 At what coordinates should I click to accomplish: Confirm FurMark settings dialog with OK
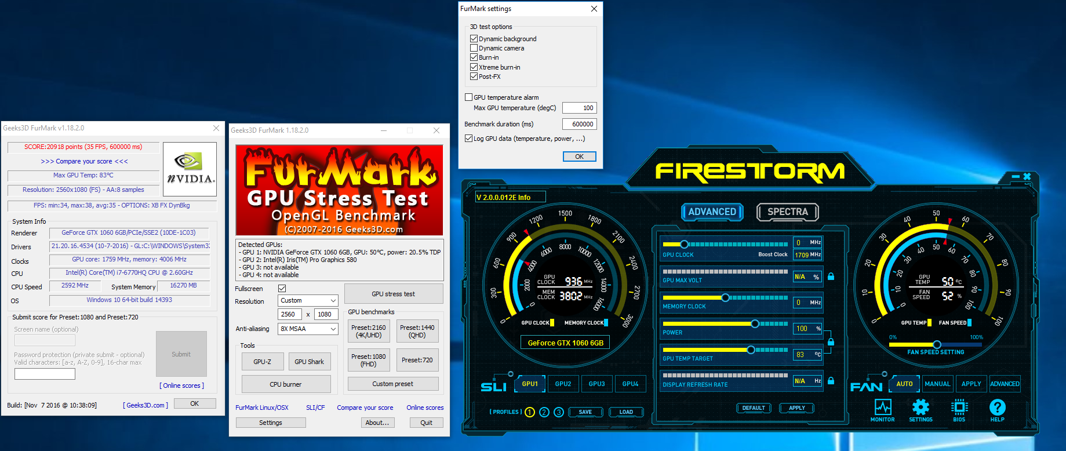click(x=580, y=157)
